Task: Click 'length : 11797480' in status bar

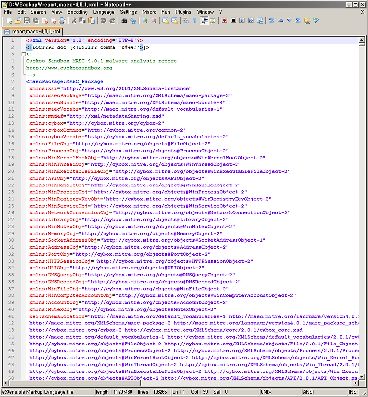Action: tap(114, 392)
